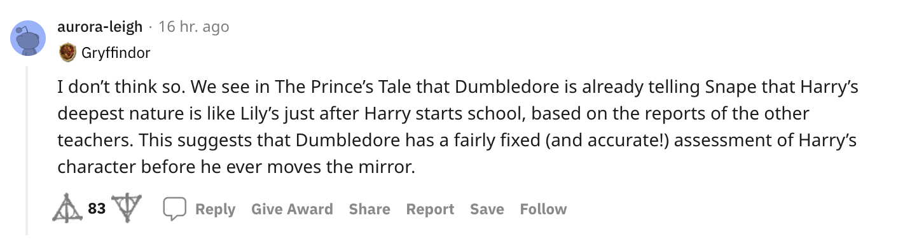This screenshot has height=248, width=898.
Task: Click the line beginning "deepest nature is like Lily's"
Action: (433, 114)
